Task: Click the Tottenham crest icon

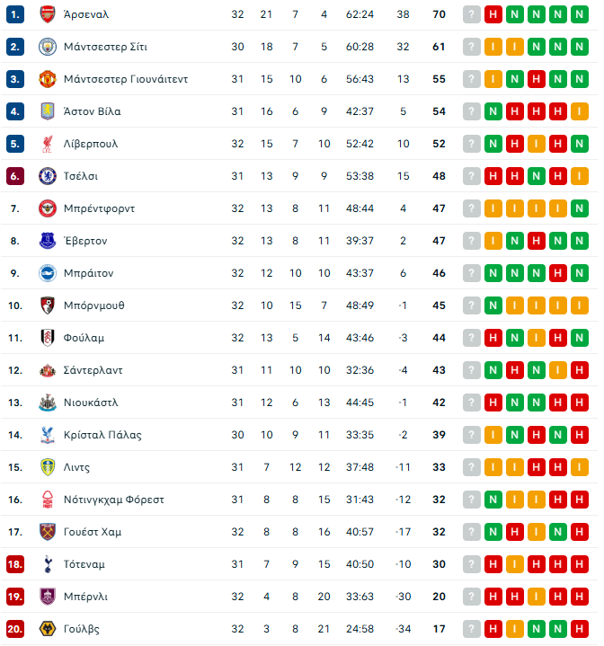Action: 47,564
